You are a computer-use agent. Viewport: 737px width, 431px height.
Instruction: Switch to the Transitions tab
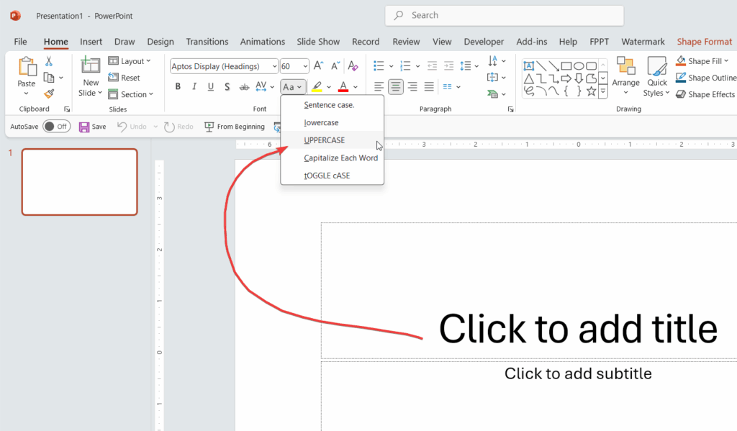(x=207, y=41)
